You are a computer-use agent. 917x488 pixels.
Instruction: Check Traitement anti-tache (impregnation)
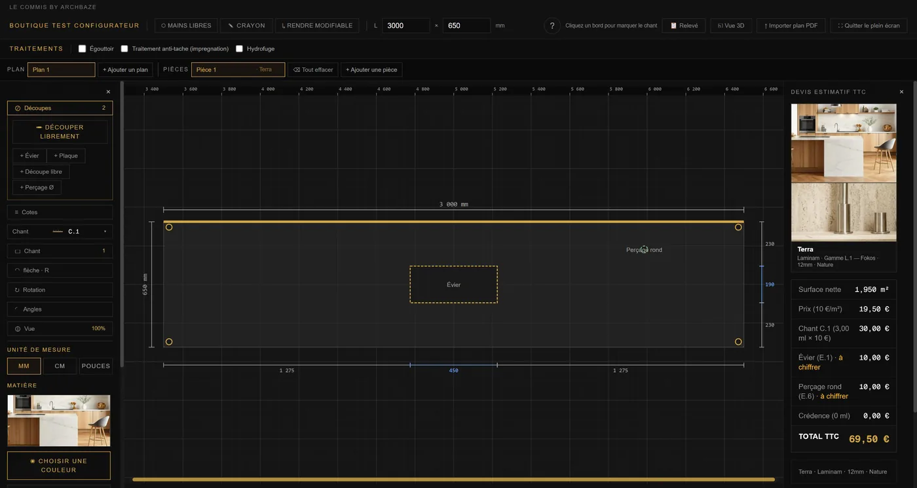tap(124, 48)
